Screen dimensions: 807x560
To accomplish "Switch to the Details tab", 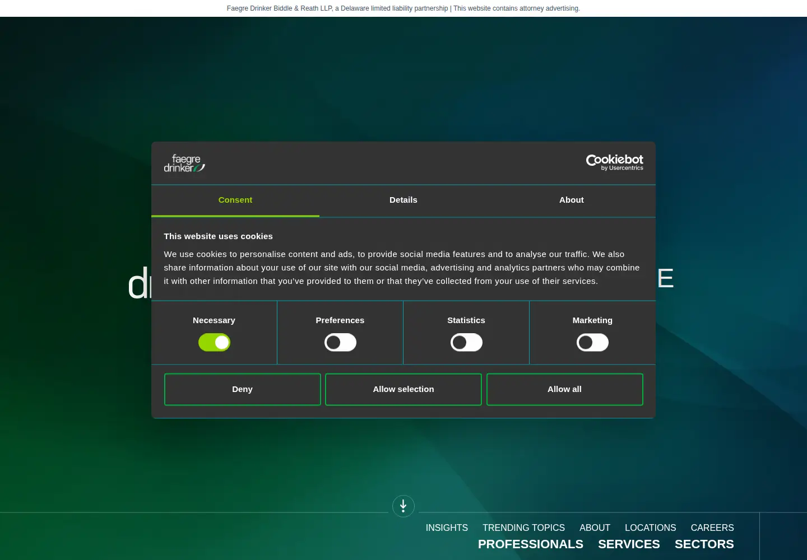I will tap(403, 200).
